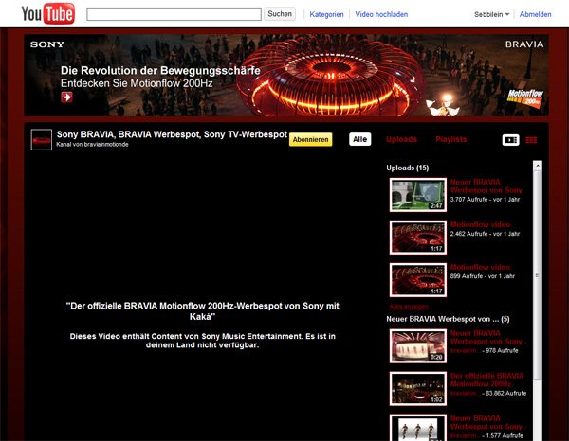Subscribe using the Abonnieren button

[x=310, y=139]
